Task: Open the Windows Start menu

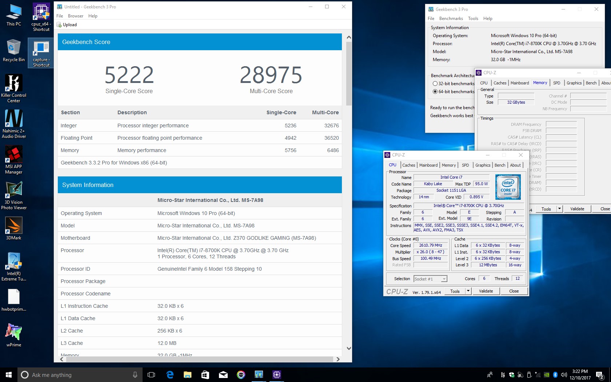Action: click(x=9, y=375)
